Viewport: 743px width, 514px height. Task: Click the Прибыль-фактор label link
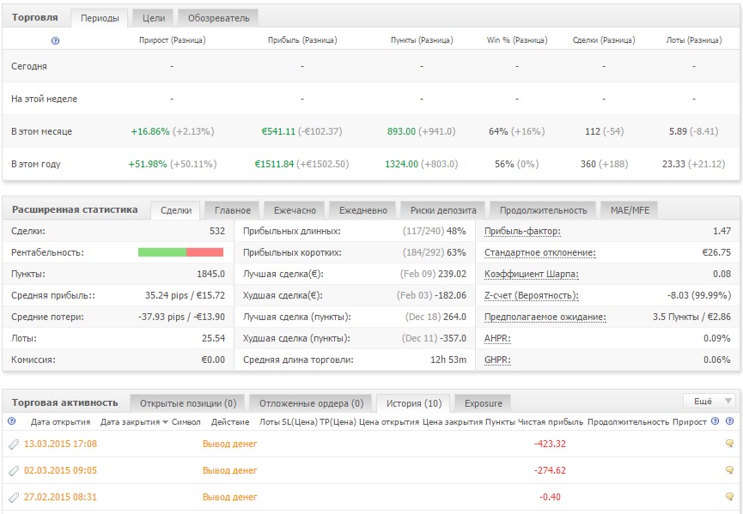pos(522,232)
